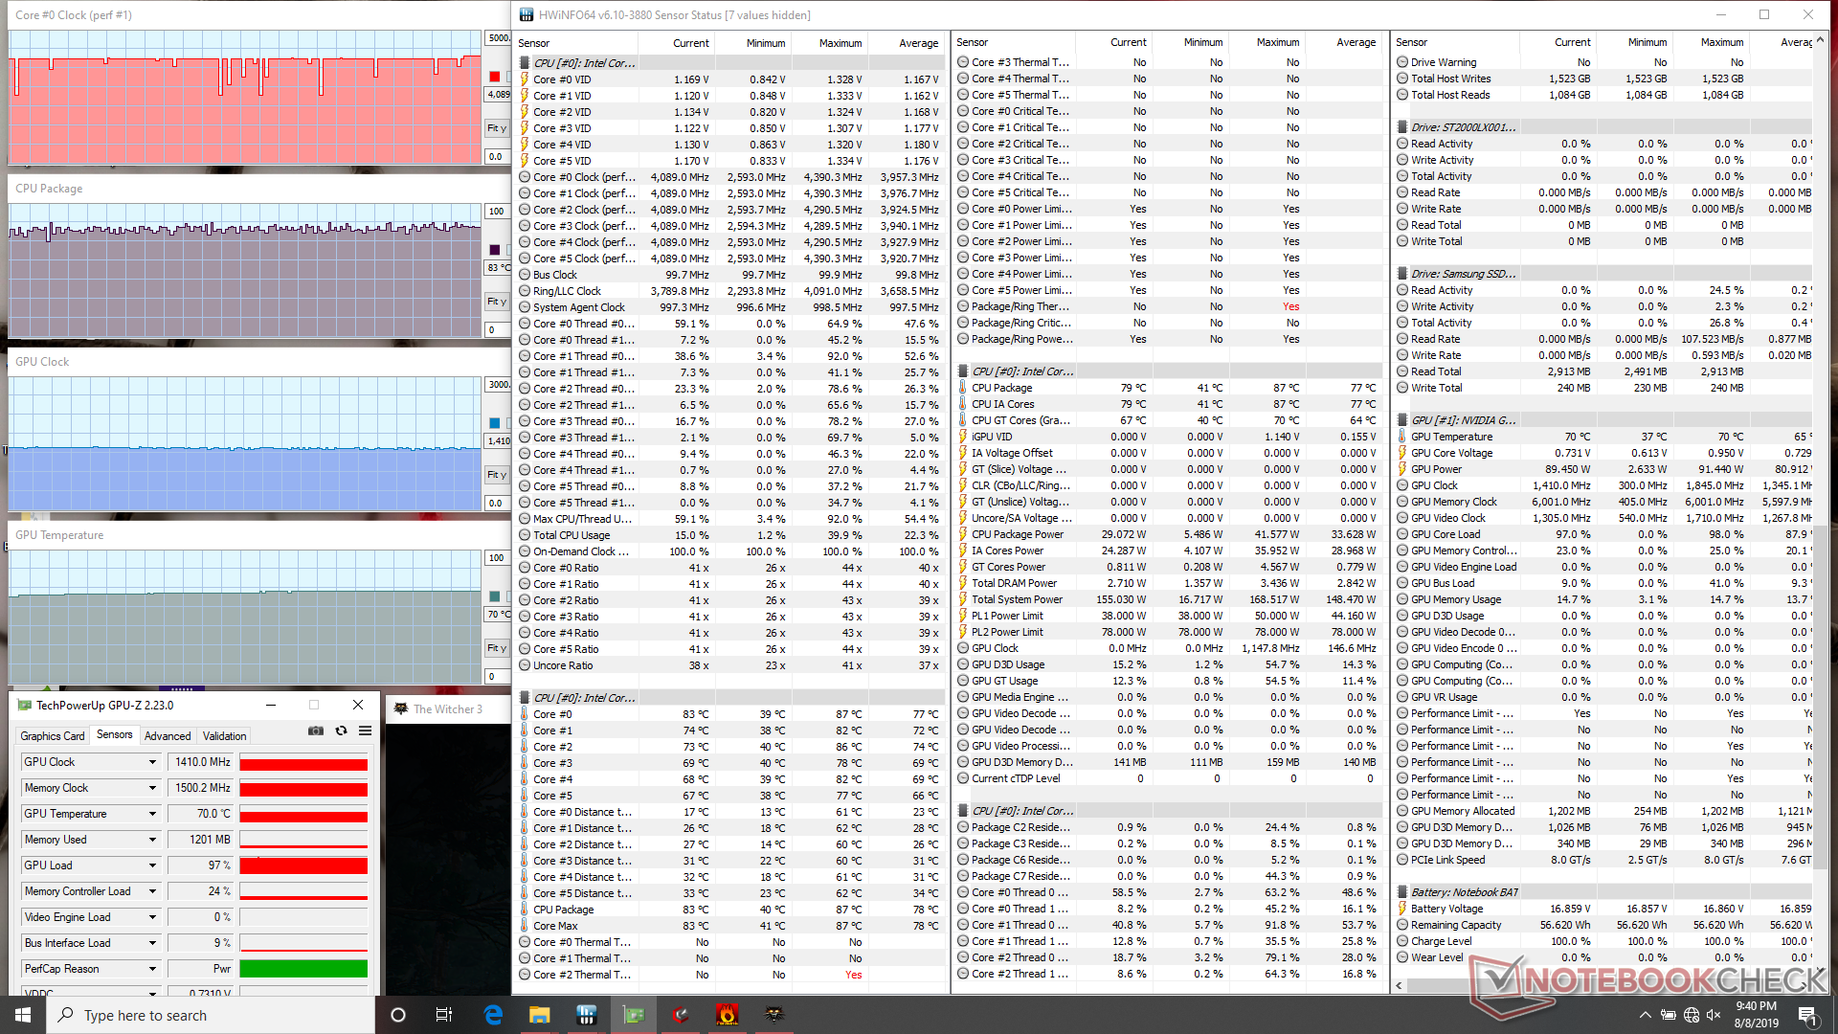Image resolution: width=1838 pixels, height=1034 pixels.
Task: Click the GPU-Z refresh icon
Action: [341, 731]
